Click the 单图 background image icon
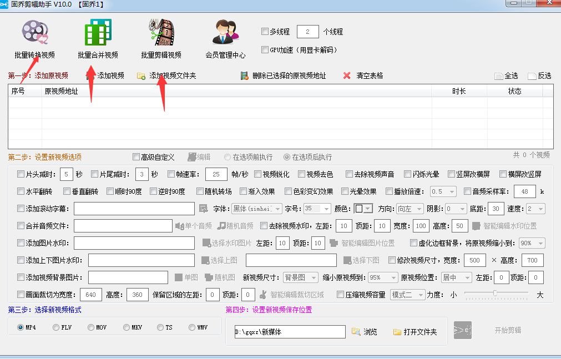Viewport: 561px width, 359px height. [x=179, y=277]
